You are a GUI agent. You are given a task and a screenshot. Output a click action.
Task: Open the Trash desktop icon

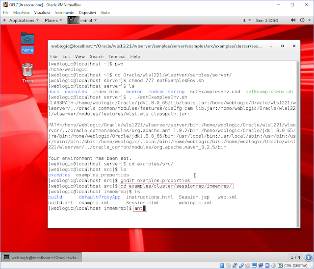(27, 73)
